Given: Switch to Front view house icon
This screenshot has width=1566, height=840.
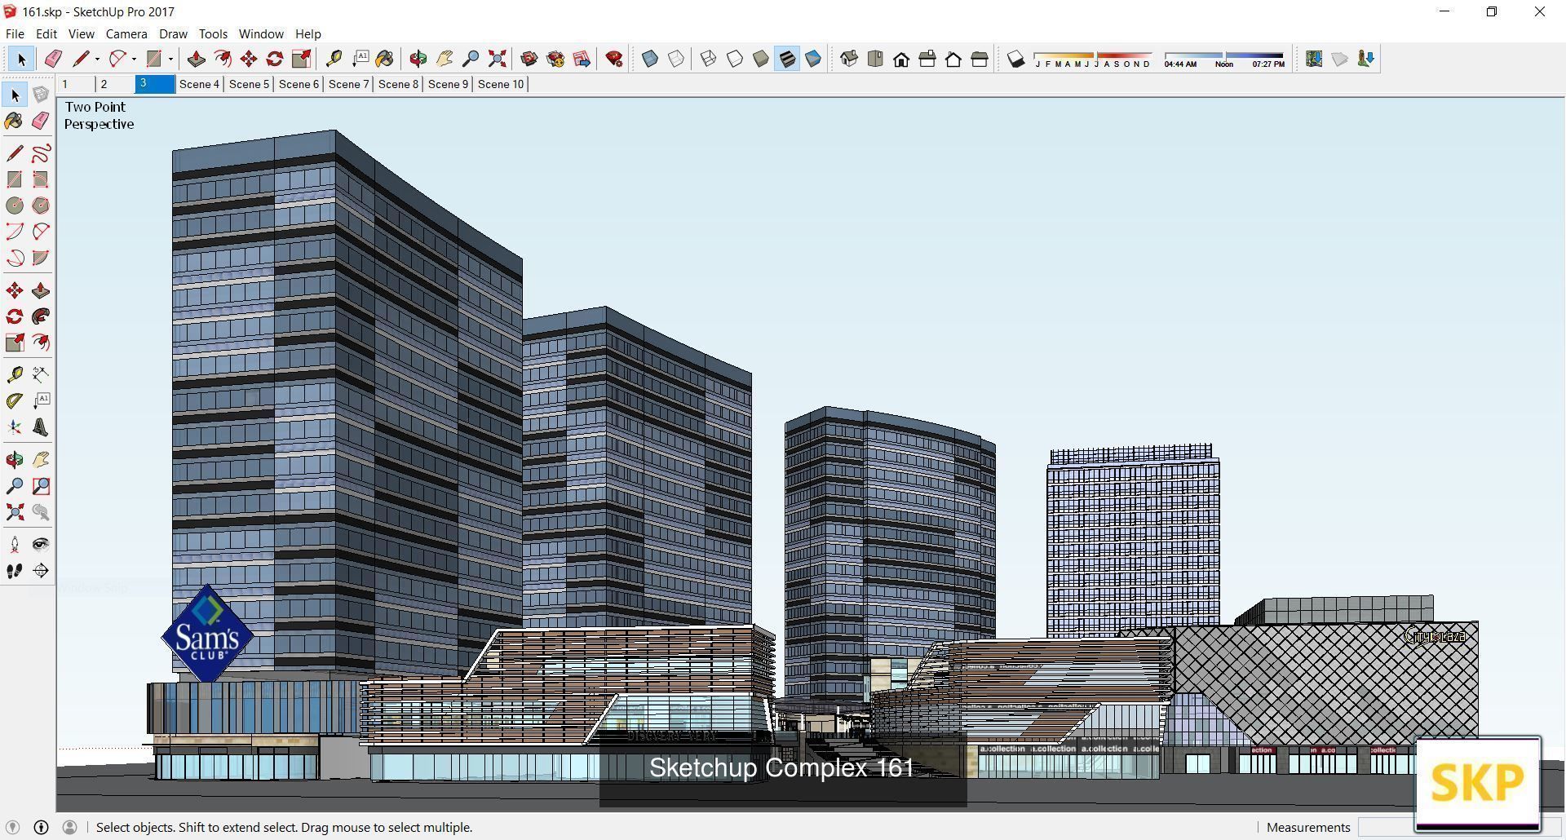Looking at the screenshot, I should (901, 59).
